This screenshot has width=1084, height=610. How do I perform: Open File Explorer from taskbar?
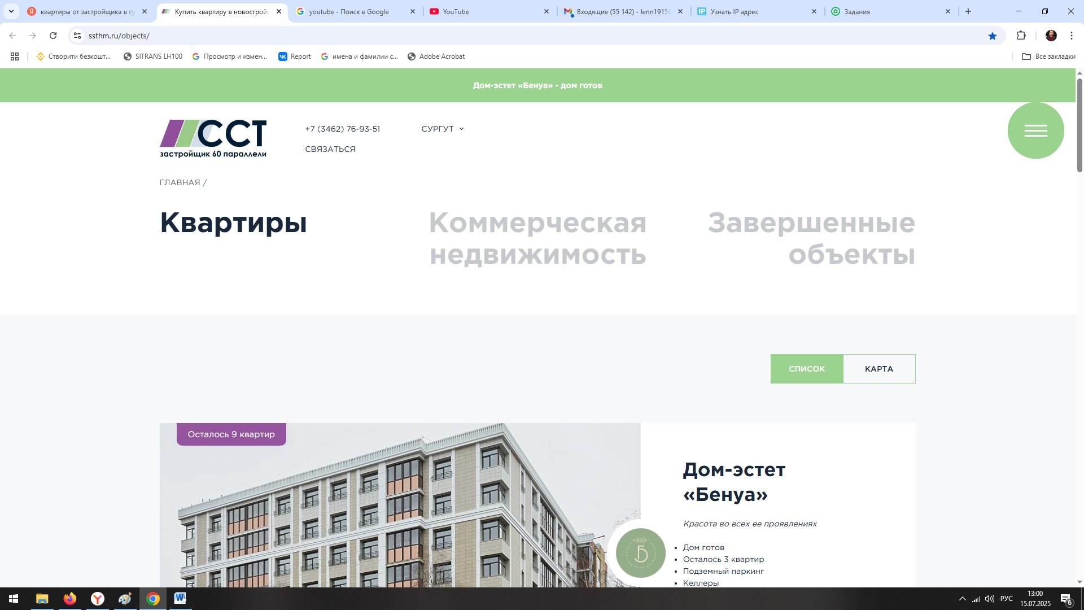point(42,599)
